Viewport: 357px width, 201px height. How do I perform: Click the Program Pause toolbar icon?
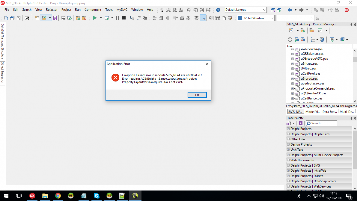(x=117, y=18)
